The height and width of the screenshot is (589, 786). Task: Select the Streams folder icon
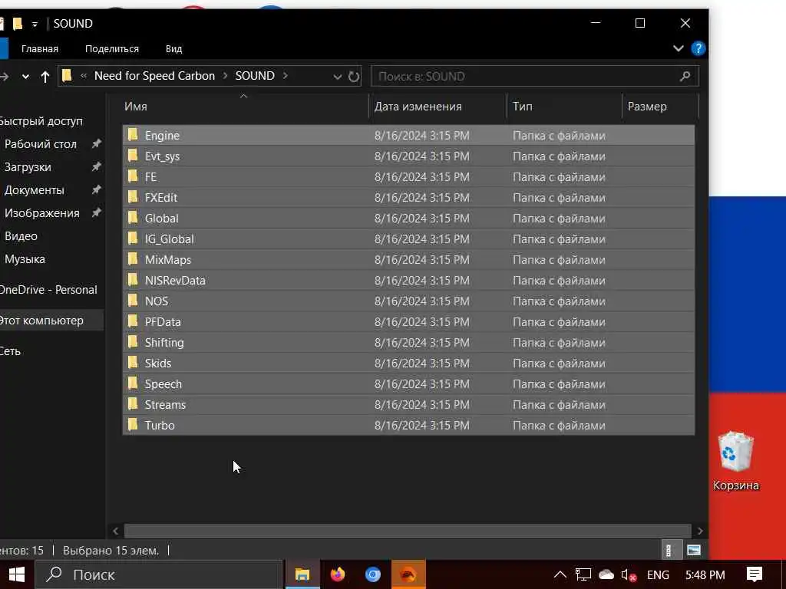133,404
